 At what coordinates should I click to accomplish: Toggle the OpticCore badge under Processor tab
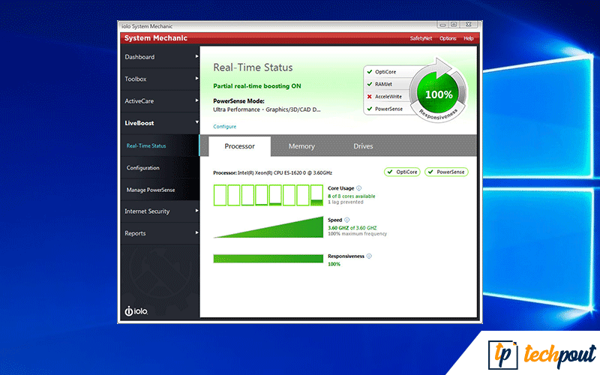pyautogui.click(x=402, y=172)
